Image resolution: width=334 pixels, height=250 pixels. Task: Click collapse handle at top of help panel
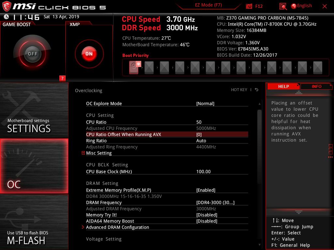(299, 92)
